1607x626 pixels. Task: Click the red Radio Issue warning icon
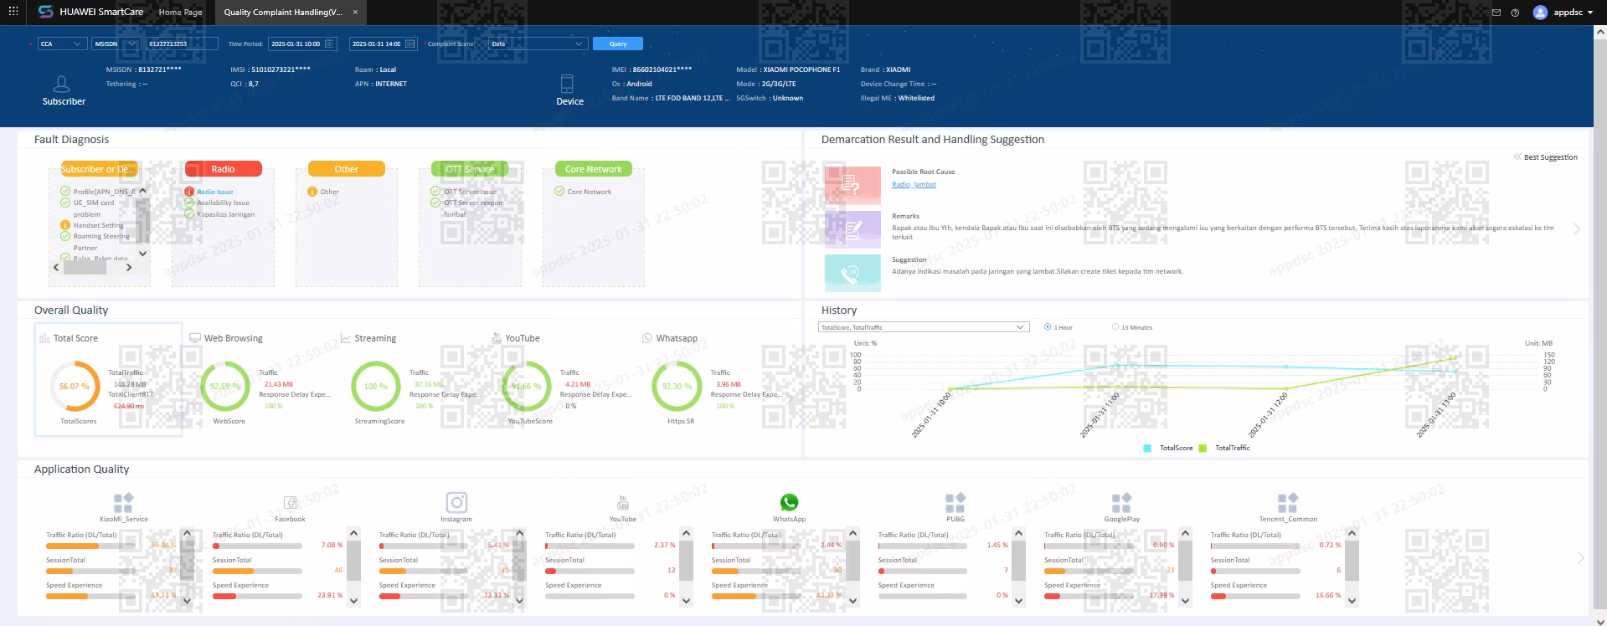(x=189, y=192)
